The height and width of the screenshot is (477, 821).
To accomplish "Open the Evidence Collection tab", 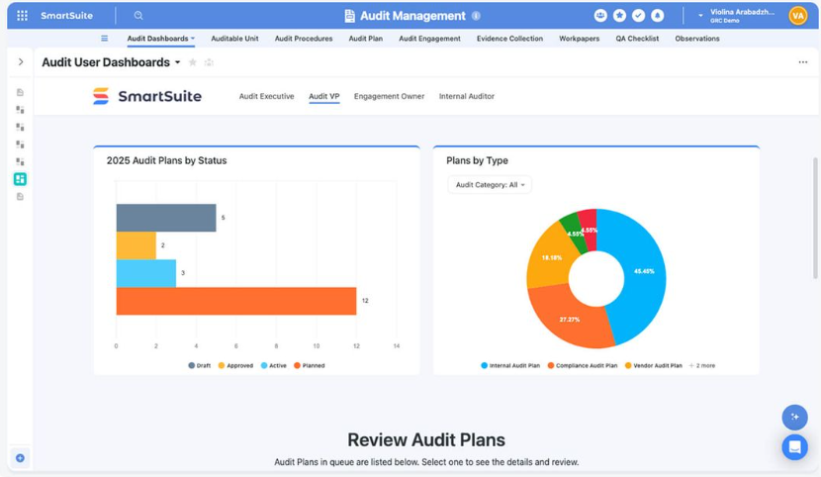I will 509,39.
